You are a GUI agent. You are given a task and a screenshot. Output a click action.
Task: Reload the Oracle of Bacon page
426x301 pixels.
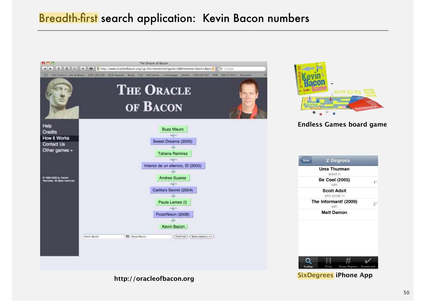coord(58,68)
